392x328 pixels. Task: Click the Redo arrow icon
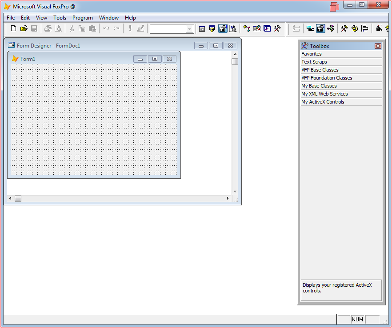tap(116, 28)
